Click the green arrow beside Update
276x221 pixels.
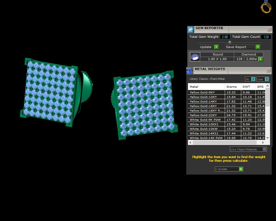point(216,47)
